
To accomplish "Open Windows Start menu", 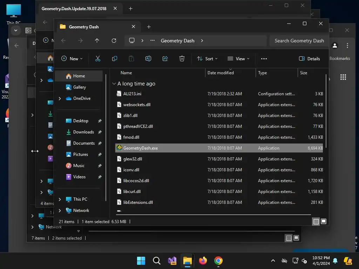I will (141, 261).
